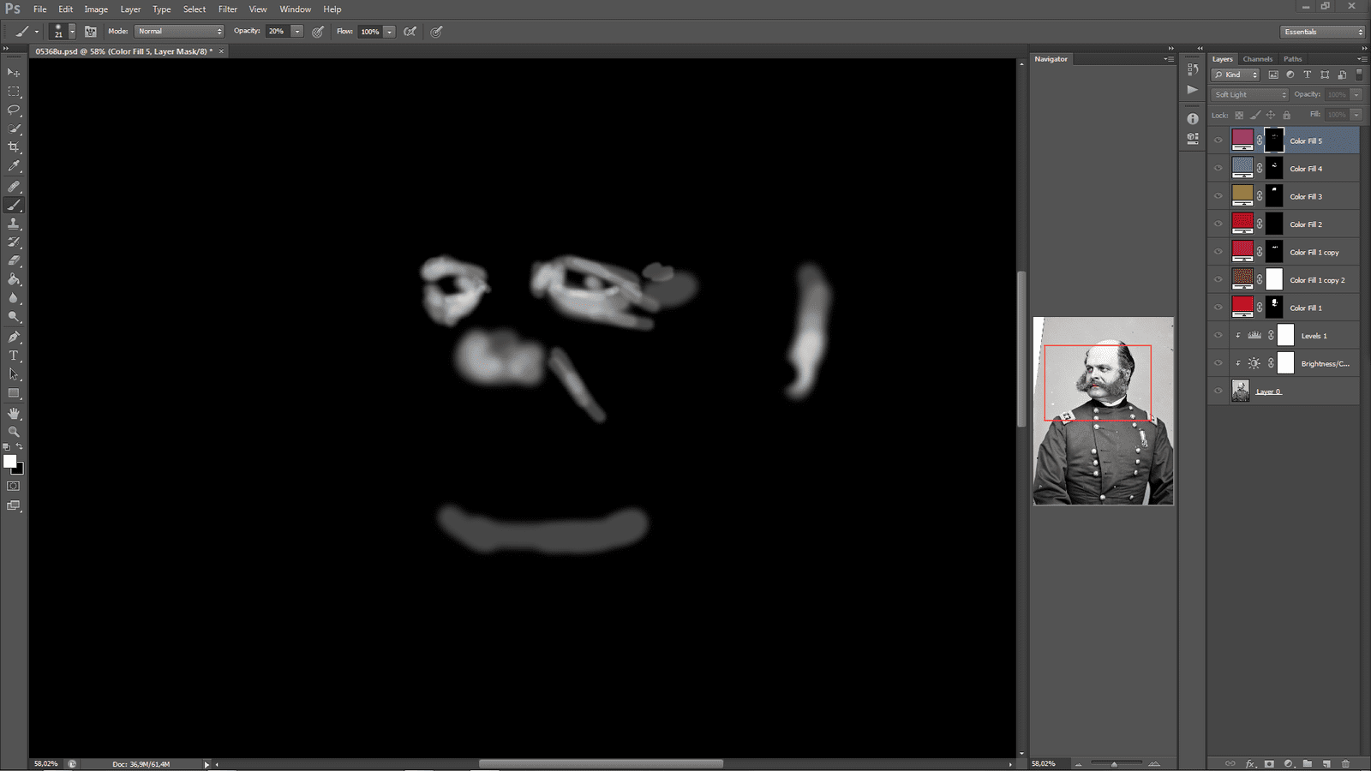Toggle visibility of Levels 1 layer
Screen dimensions: 1371x771
click(1218, 336)
